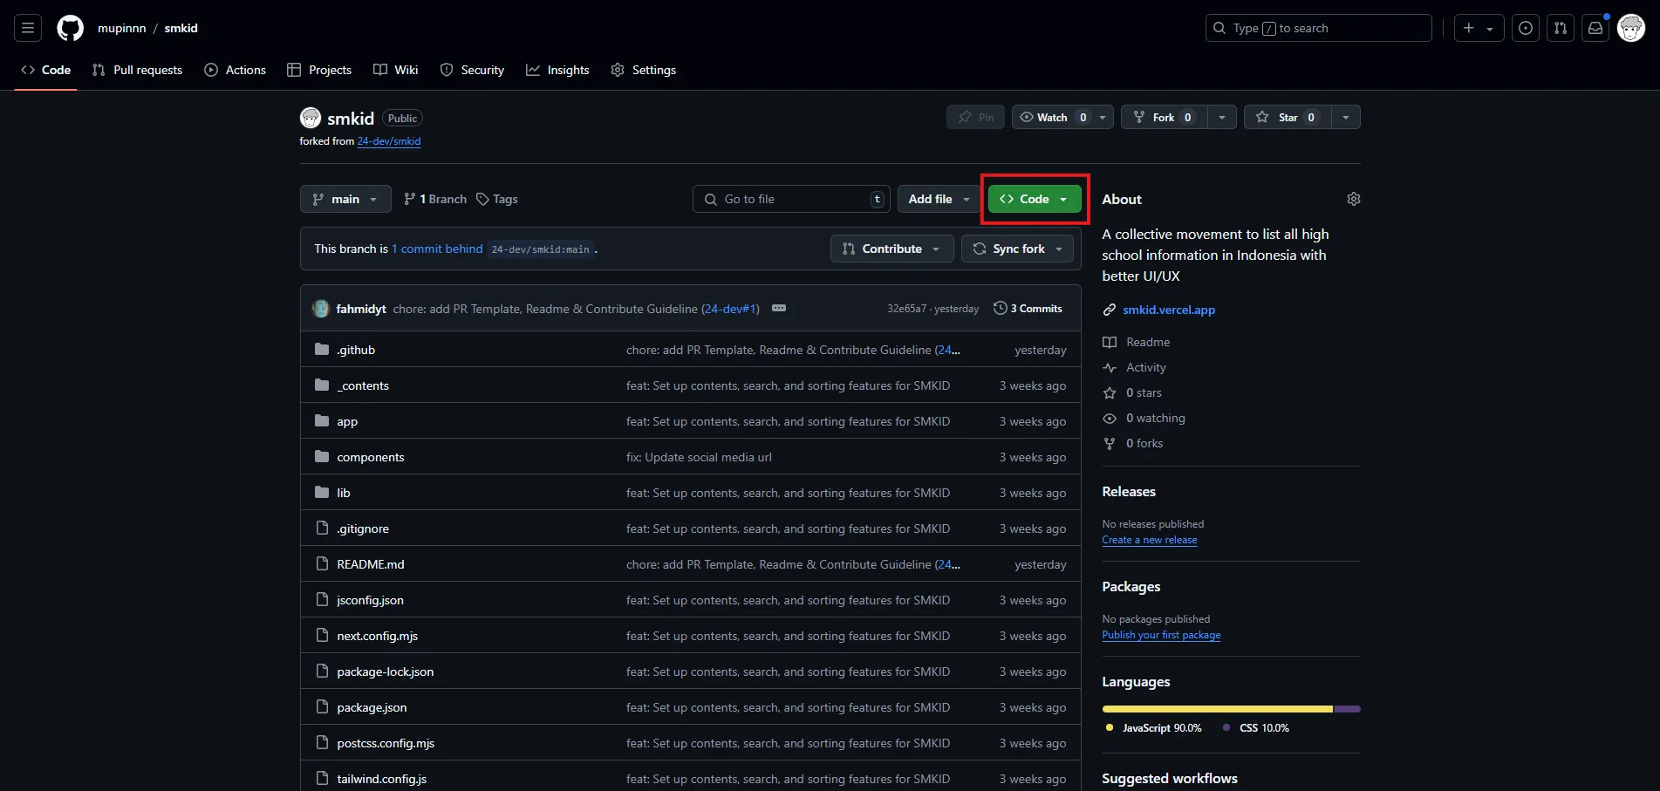Star the smkid repository
1660x791 pixels.
1287,117
